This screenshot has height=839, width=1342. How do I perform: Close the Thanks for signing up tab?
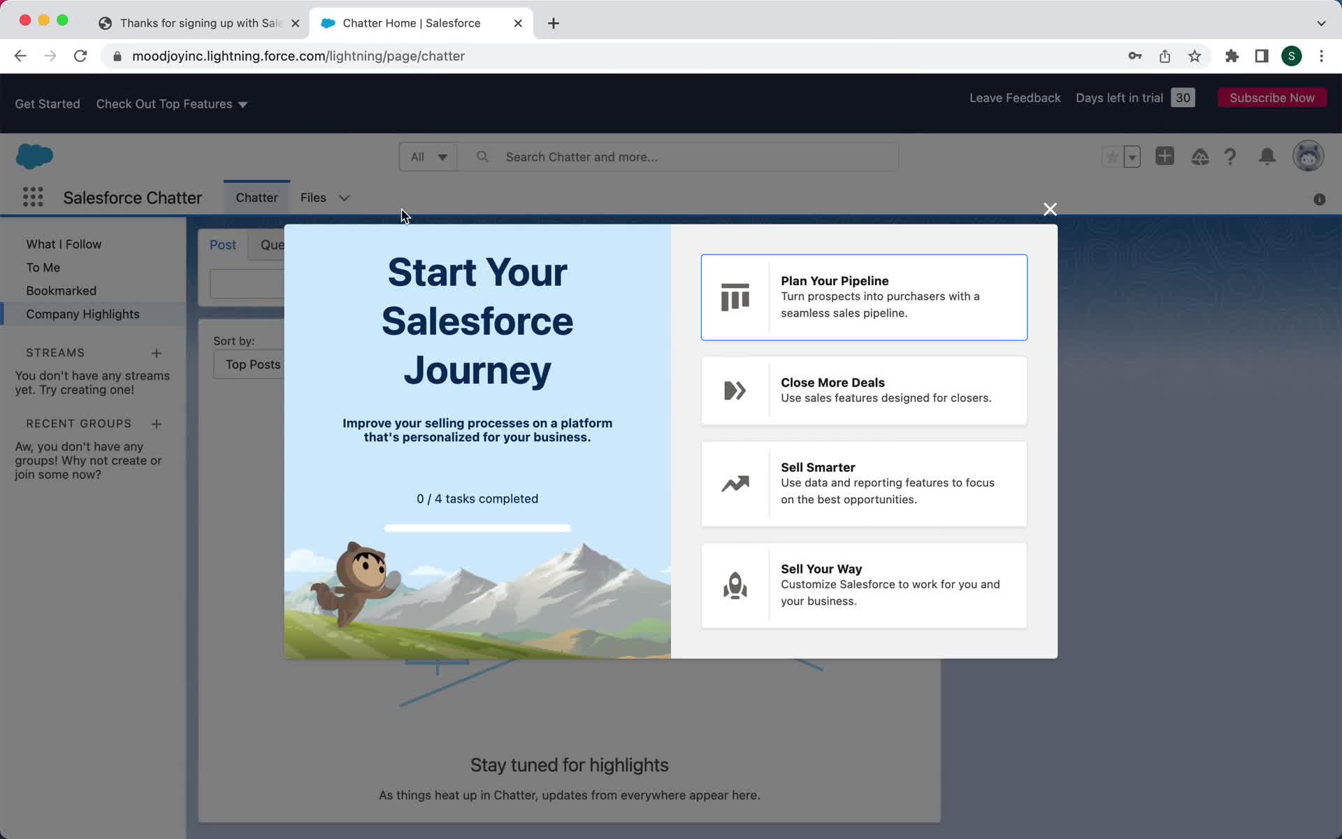tap(295, 23)
